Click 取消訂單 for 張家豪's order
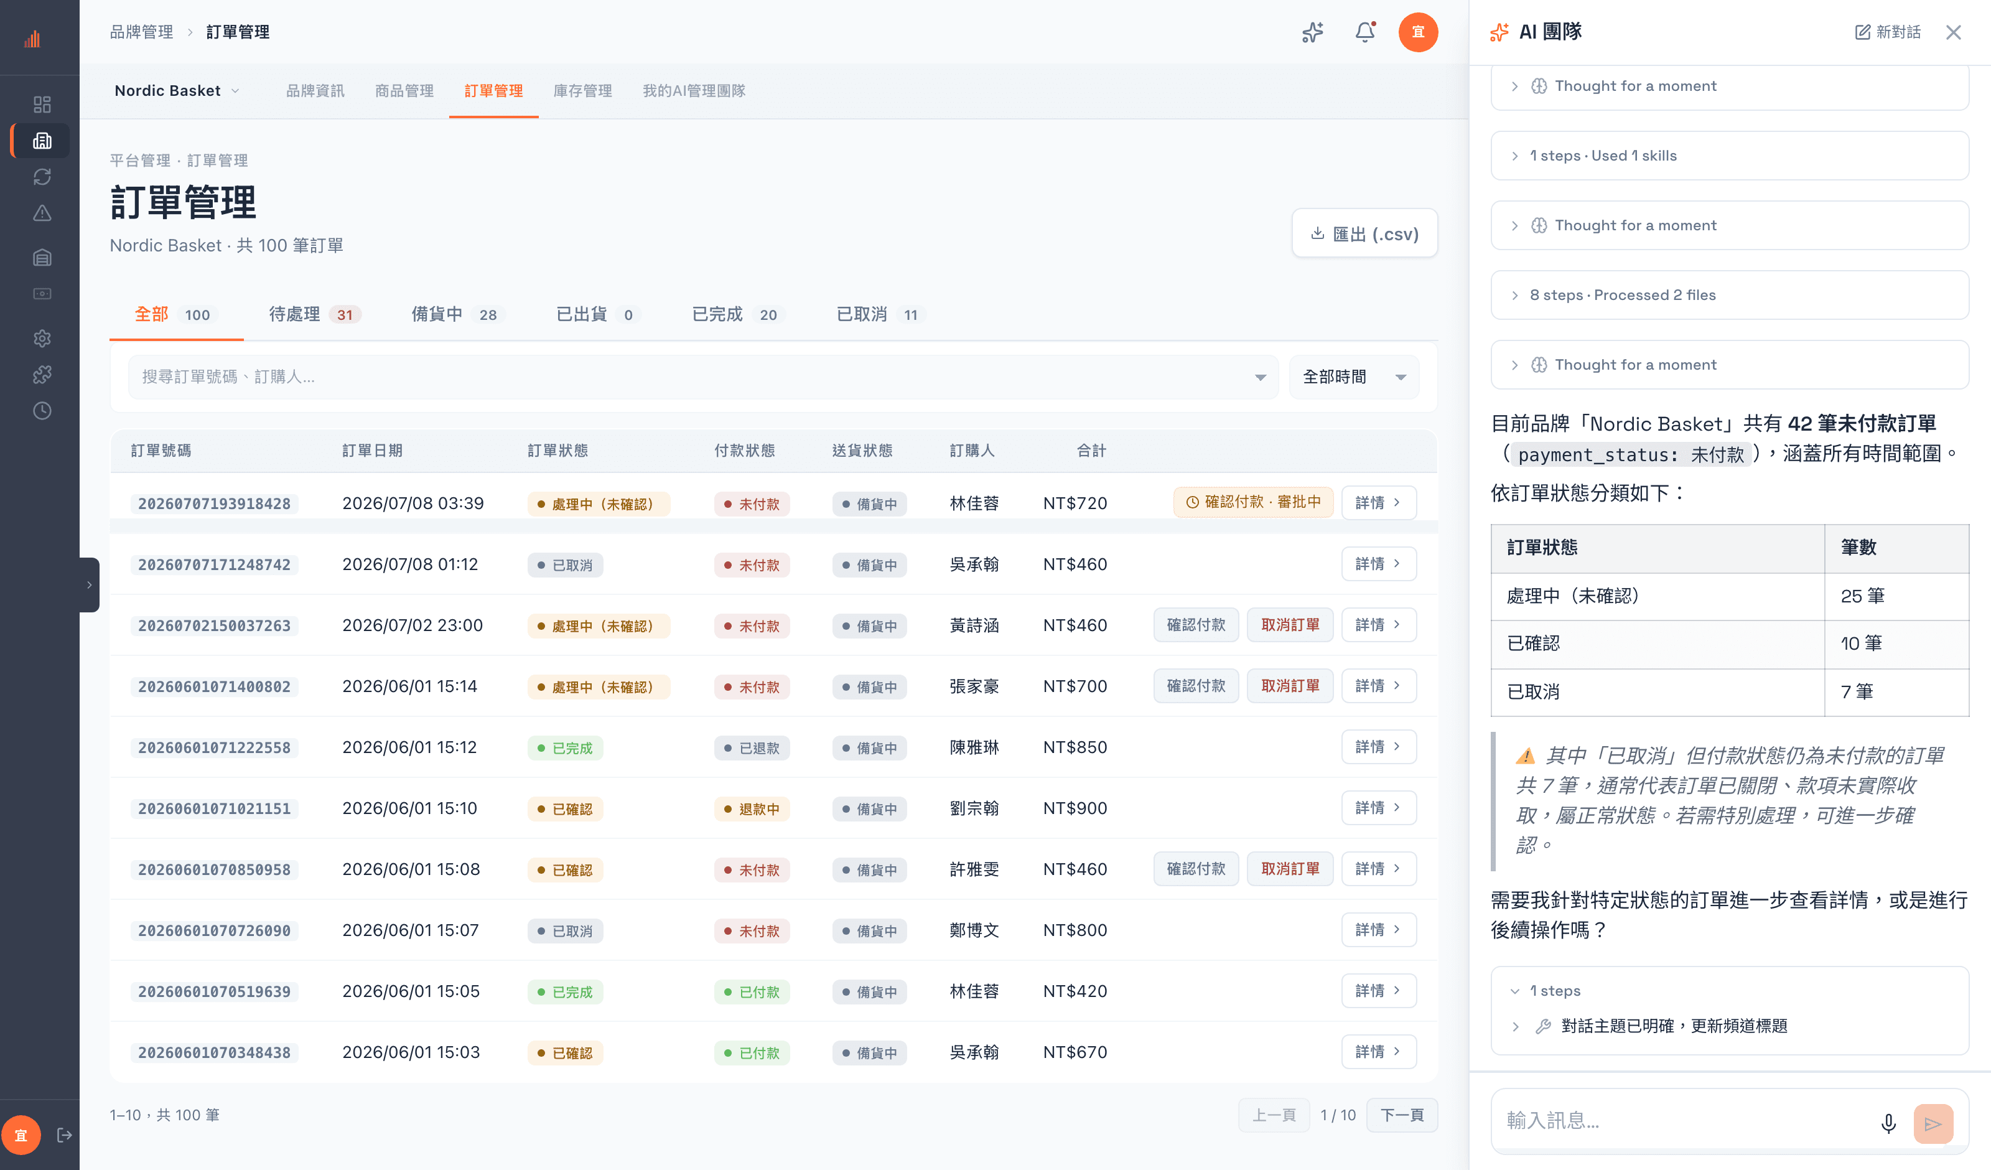The width and height of the screenshot is (1991, 1170). click(x=1289, y=685)
